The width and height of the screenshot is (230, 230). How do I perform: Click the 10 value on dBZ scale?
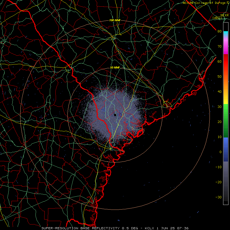point(220,137)
